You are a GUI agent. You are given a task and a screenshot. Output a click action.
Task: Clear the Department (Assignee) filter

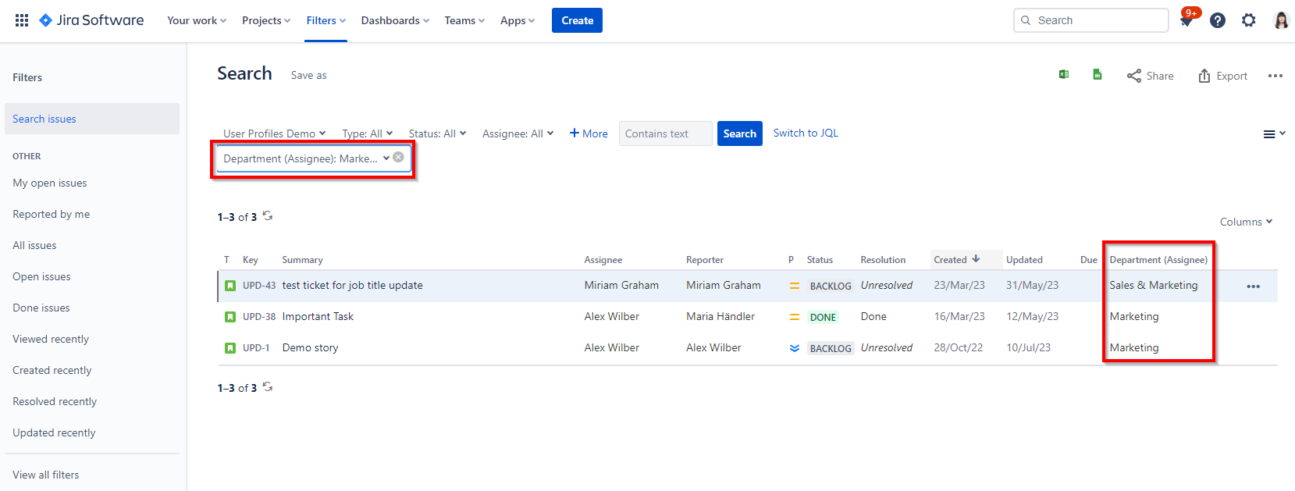click(x=399, y=158)
